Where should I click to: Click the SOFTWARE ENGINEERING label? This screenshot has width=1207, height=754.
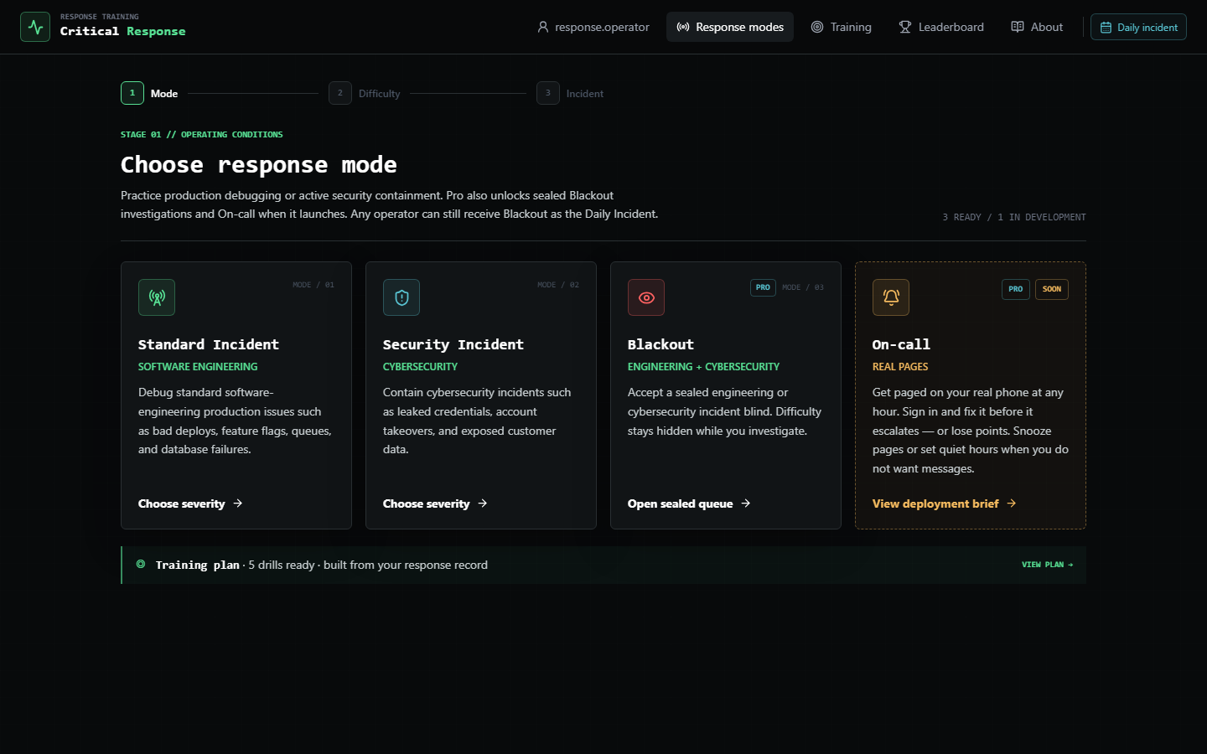[x=198, y=367]
